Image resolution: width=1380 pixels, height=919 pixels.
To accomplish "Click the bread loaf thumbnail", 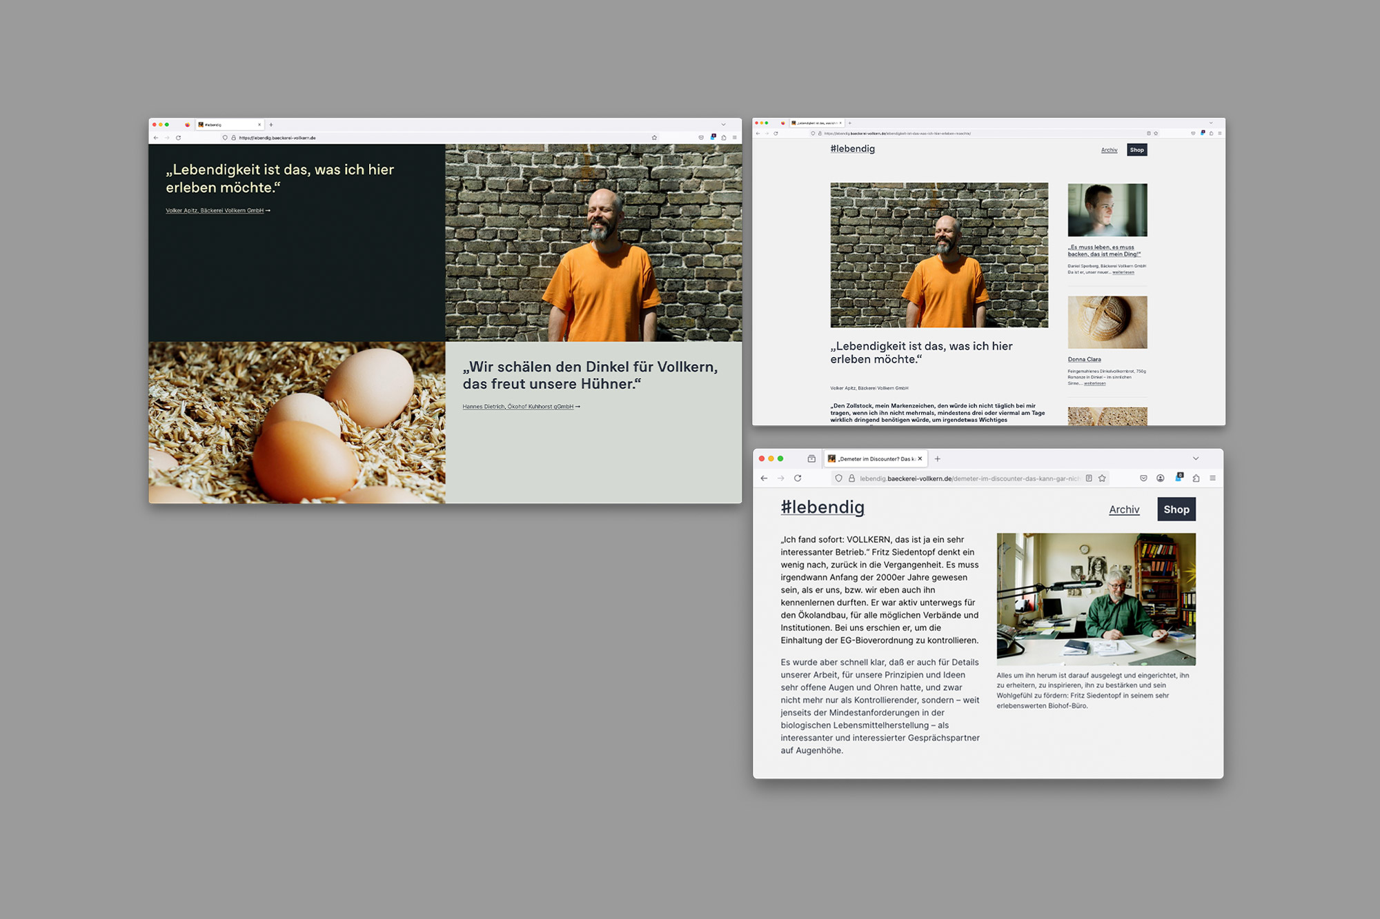I will point(1107,322).
